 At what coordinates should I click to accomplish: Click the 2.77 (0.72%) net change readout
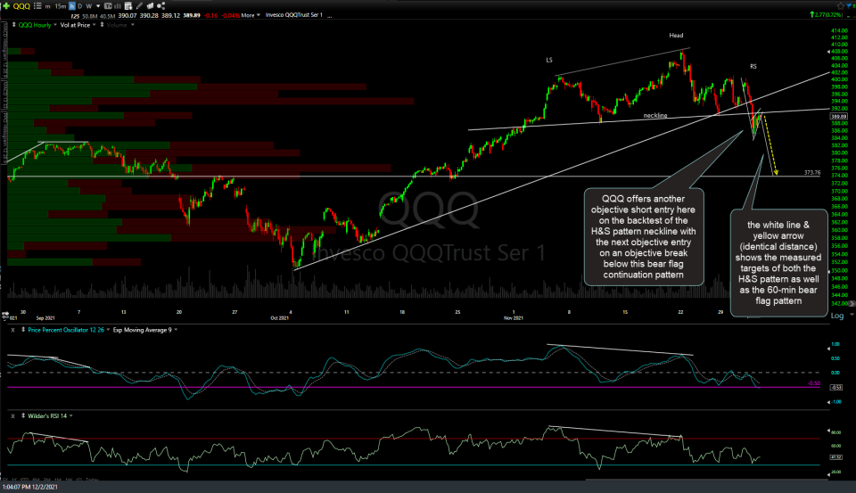point(827,15)
